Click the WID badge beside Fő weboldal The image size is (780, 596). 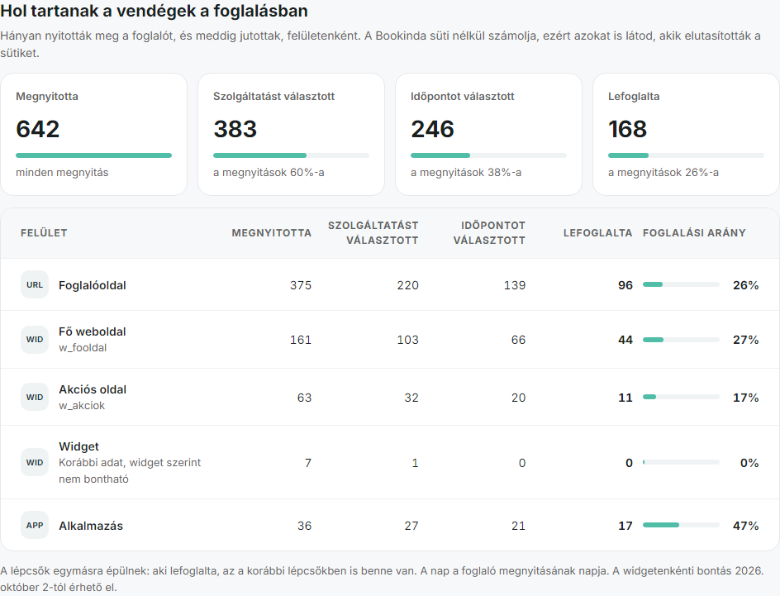[35, 339]
